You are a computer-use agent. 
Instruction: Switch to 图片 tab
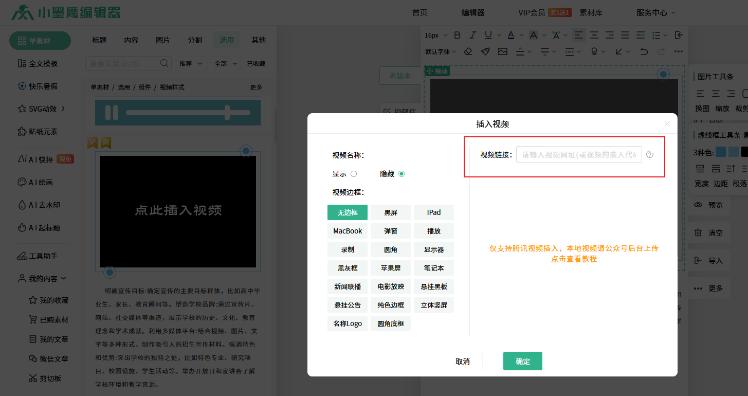[x=163, y=40]
